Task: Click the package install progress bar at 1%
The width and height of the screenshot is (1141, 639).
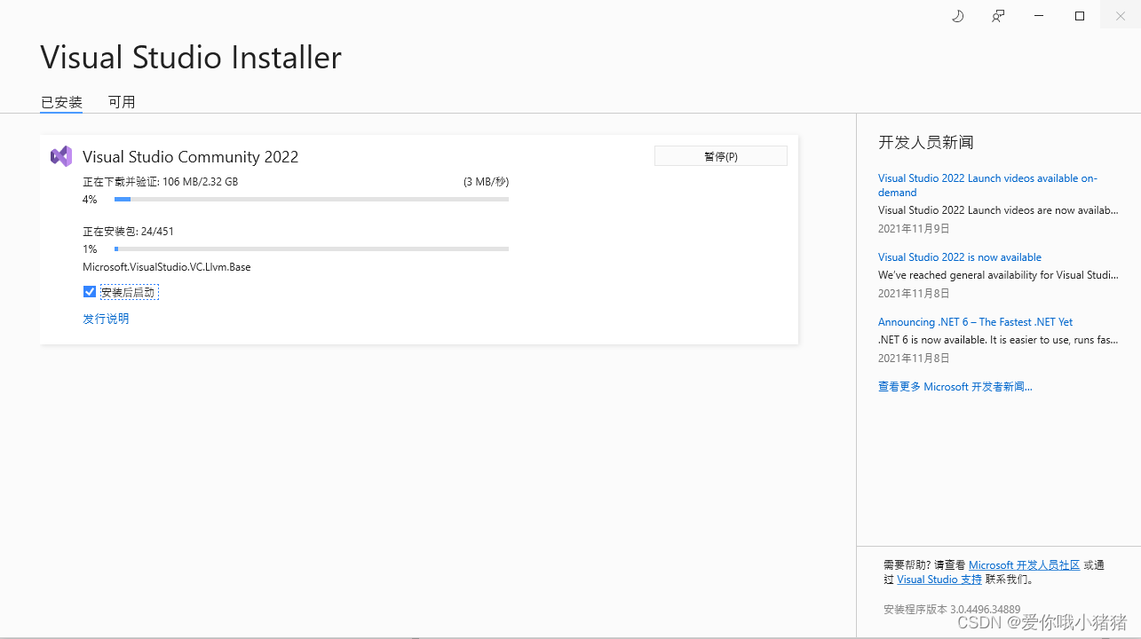Action: [x=312, y=249]
